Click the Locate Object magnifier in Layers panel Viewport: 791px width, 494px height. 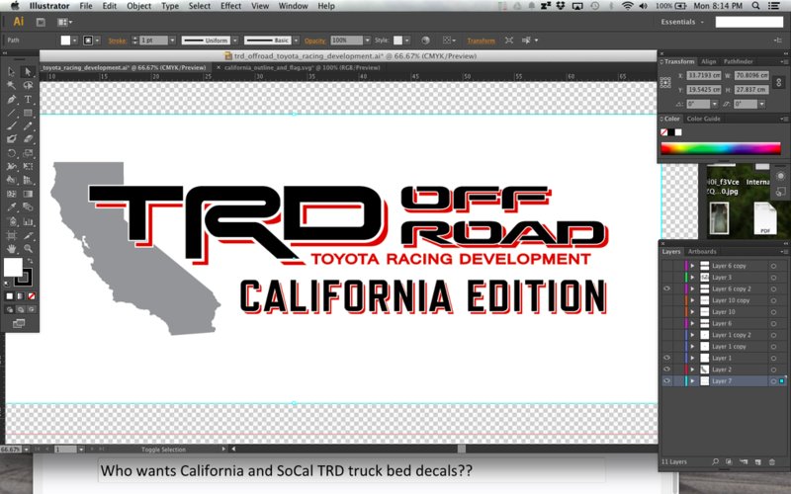click(x=715, y=461)
